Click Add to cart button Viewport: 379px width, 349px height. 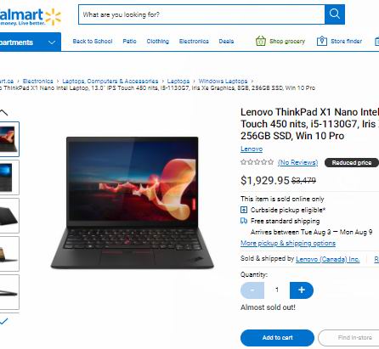(x=277, y=338)
